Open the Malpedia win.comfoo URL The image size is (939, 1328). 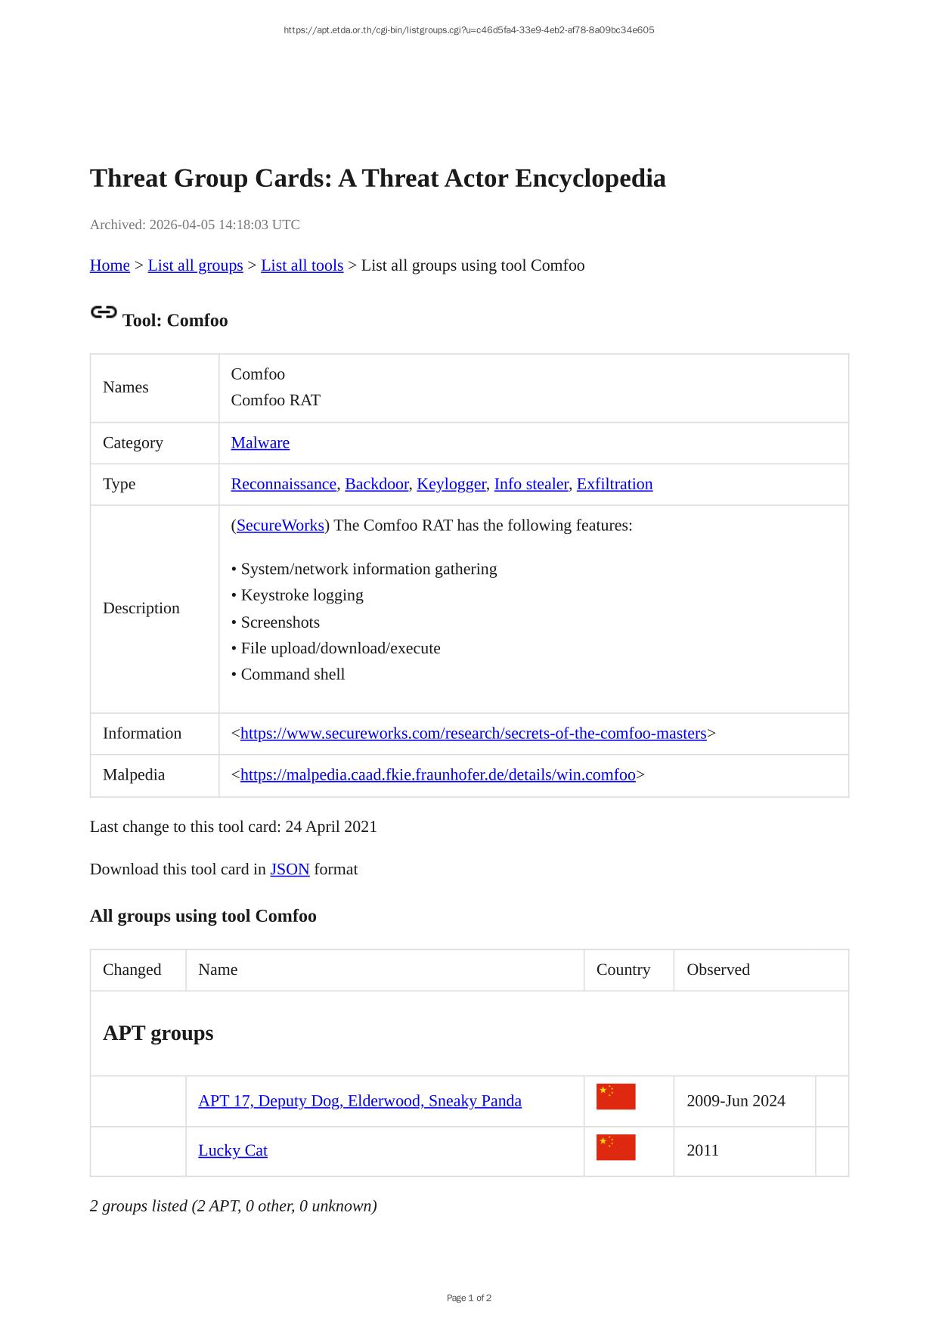(x=438, y=775)
